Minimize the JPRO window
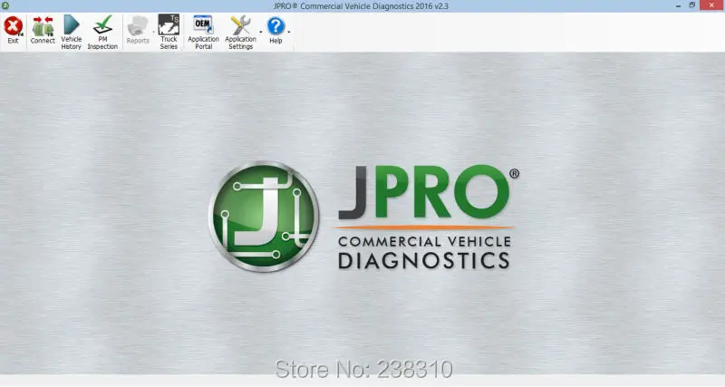725x387 pixels. (x=678, y=5)
